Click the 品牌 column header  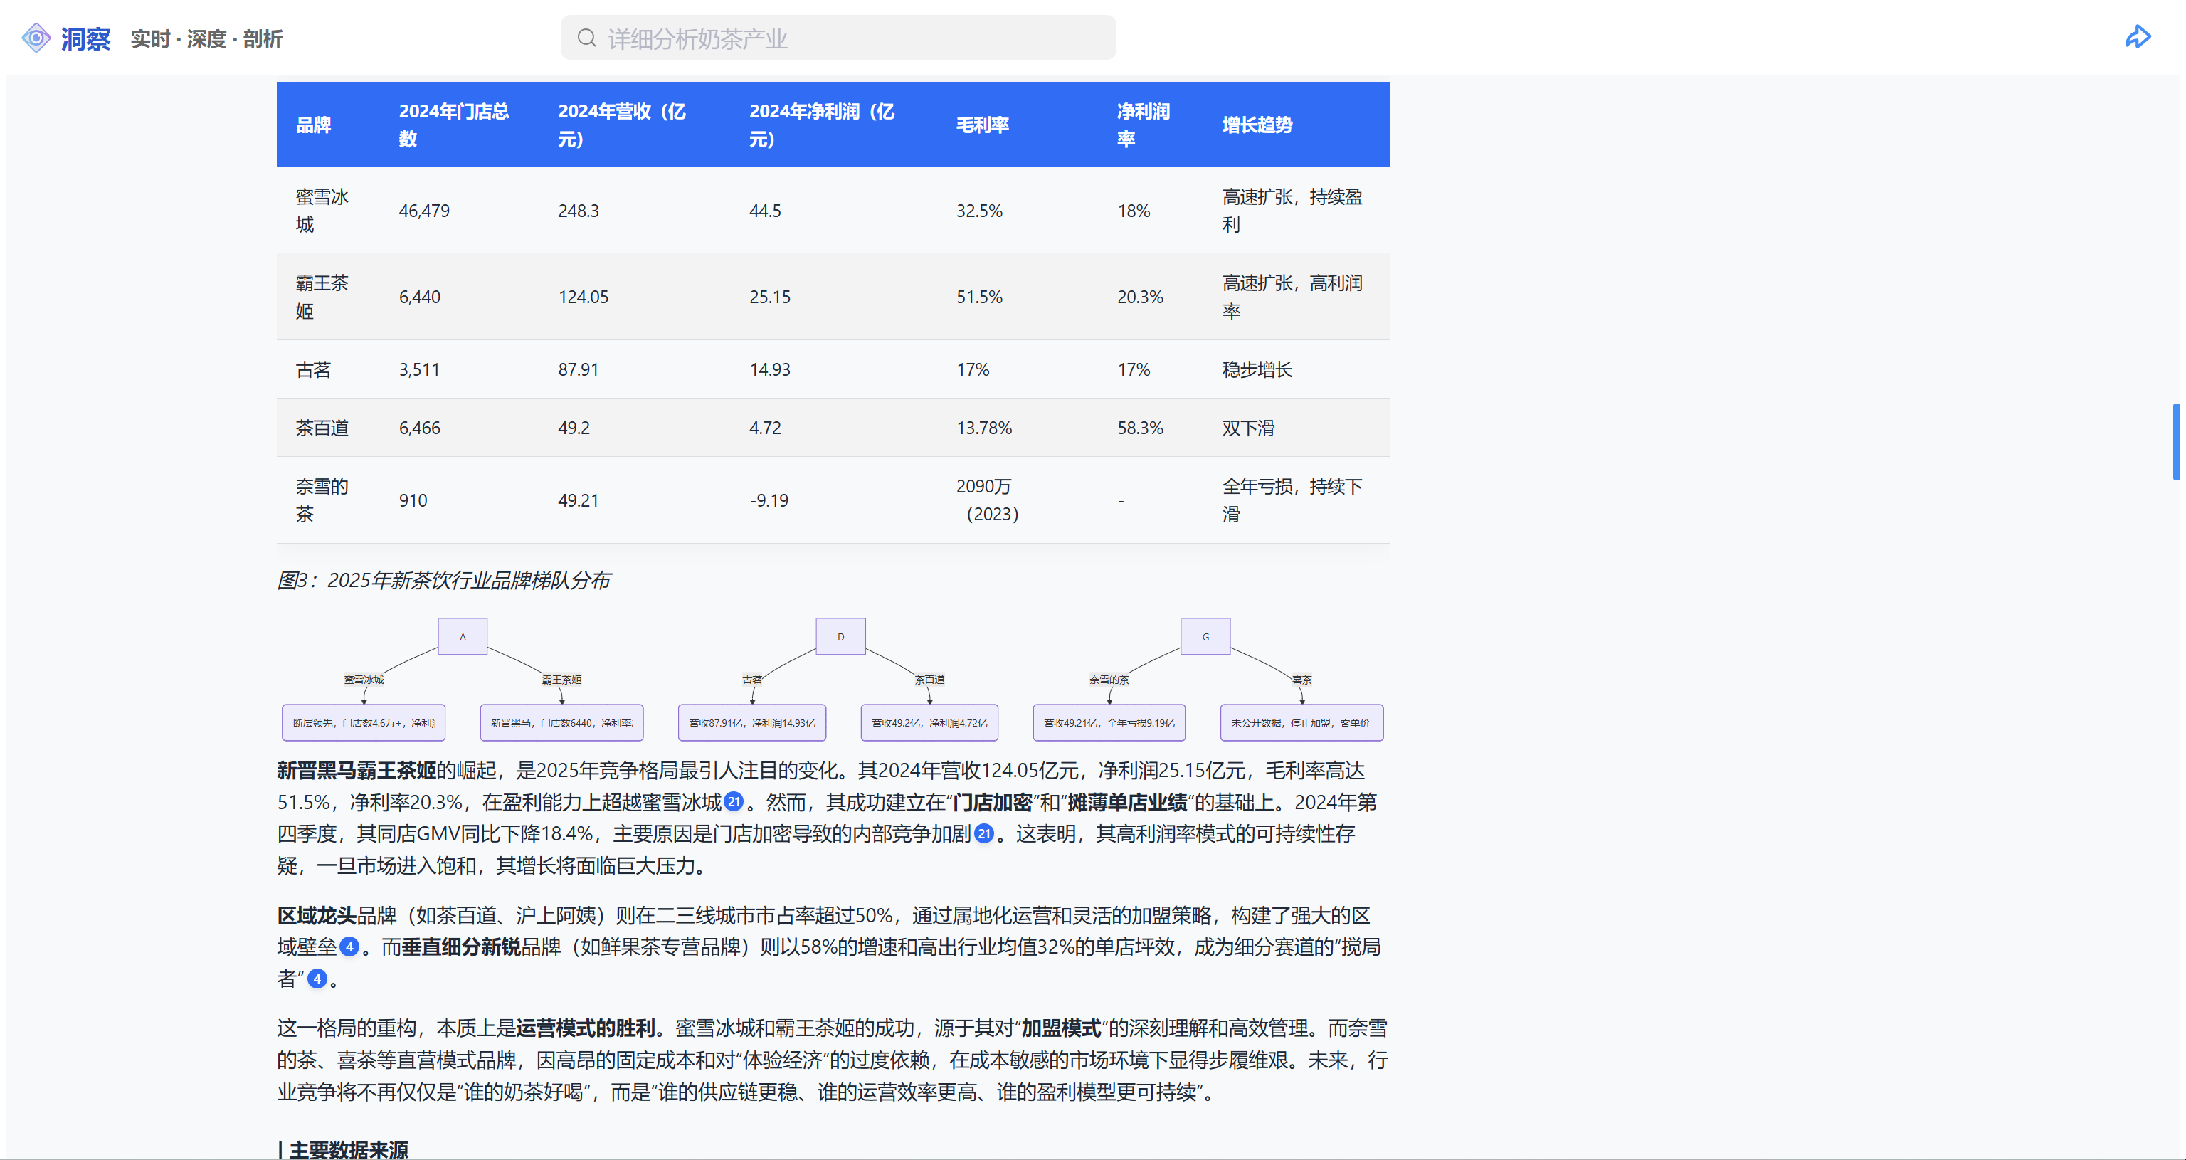[313, 125]
